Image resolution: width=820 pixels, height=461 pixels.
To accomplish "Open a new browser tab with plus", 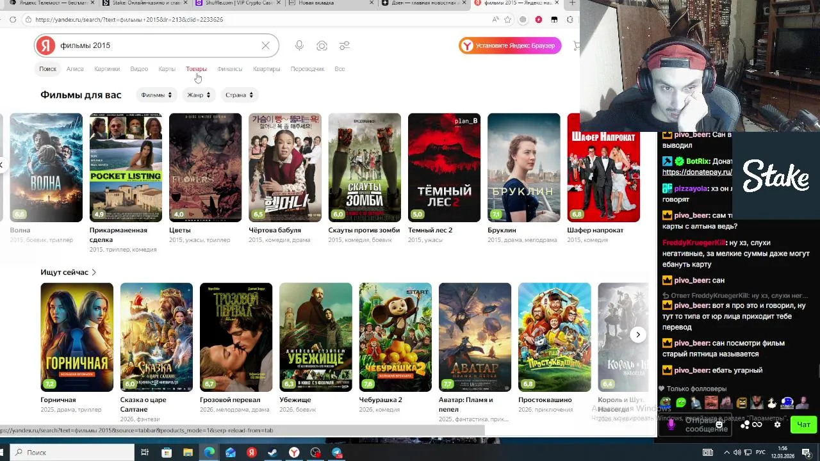I will click(572, 3).
